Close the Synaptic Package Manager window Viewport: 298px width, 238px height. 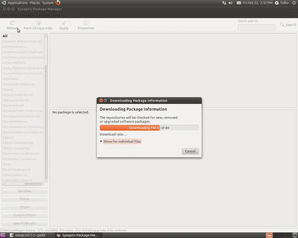[x=4, y=9]
